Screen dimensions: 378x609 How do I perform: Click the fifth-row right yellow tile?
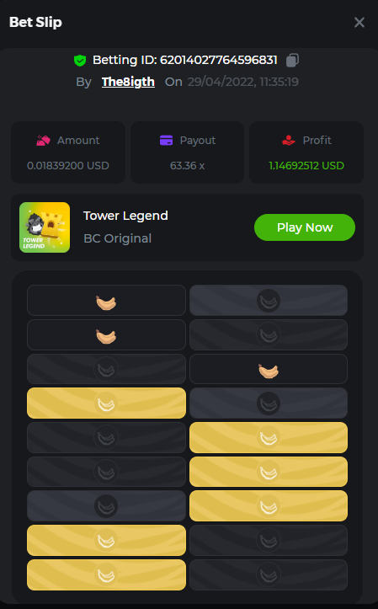click(269, 438)
